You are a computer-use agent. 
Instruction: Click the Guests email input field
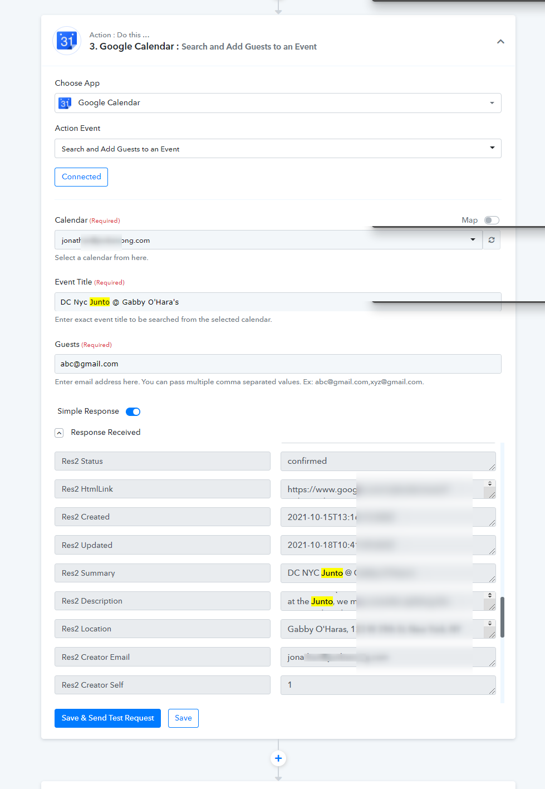click(x=278, y=364)
